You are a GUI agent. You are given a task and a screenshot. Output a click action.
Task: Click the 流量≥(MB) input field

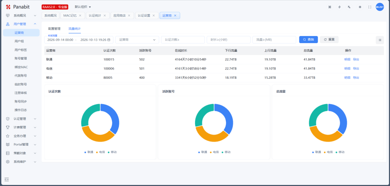click(x=274, y=40)
